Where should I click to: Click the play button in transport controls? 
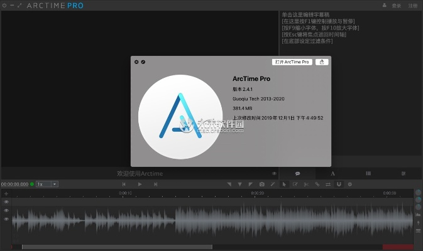tap(140, 184)
